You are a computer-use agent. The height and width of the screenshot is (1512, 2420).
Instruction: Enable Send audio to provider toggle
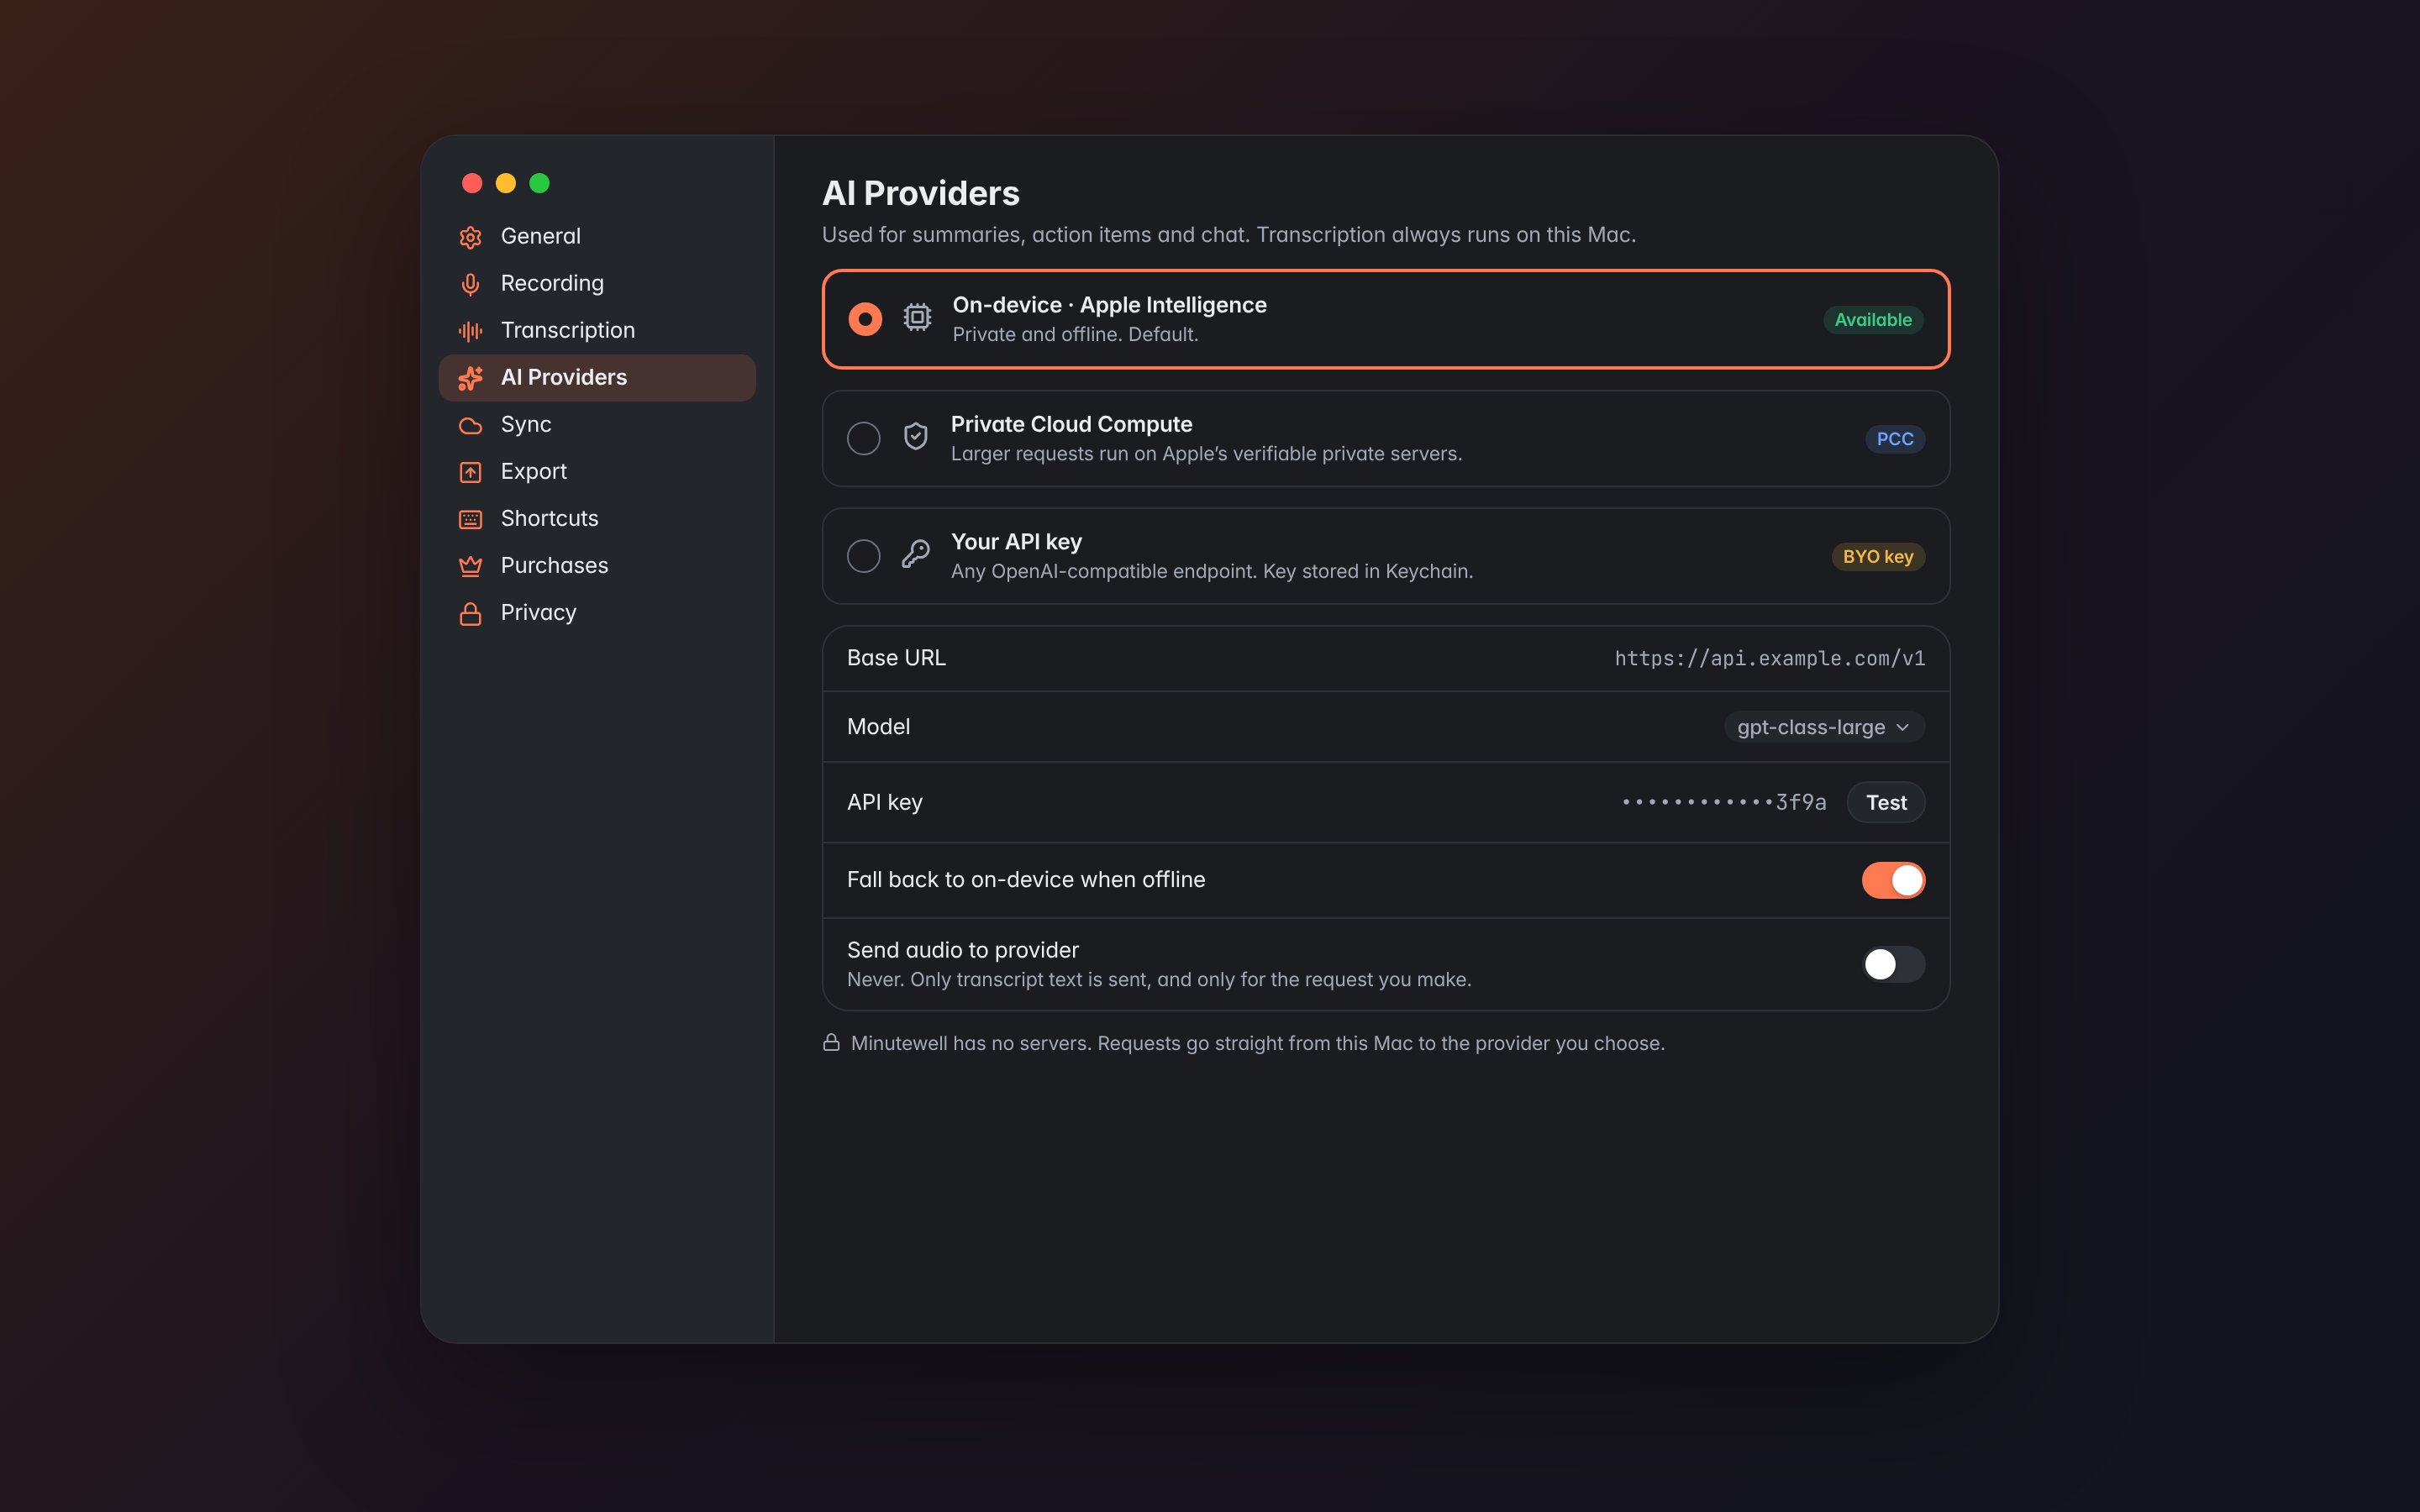coord(1893,964)
